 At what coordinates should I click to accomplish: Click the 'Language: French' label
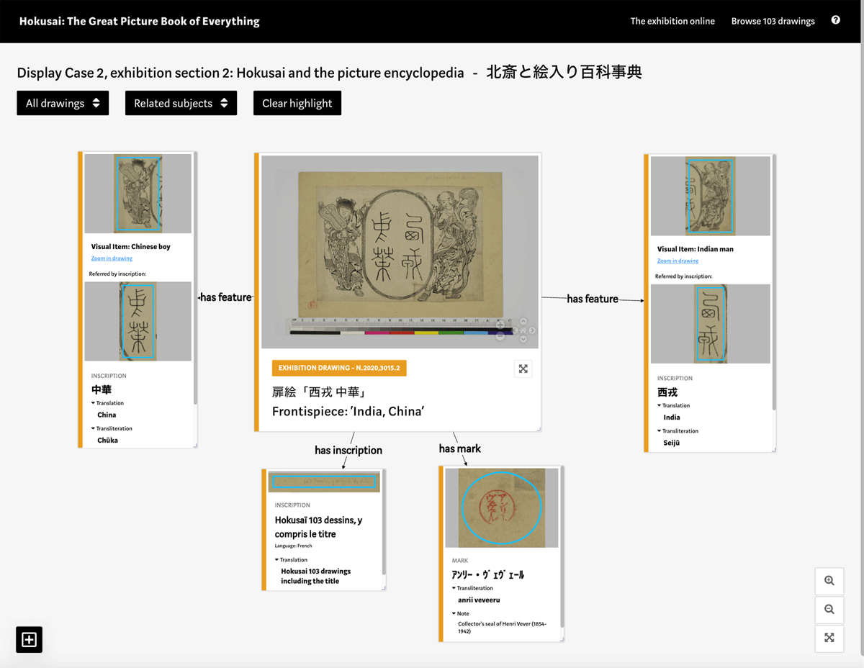point(293,546)
